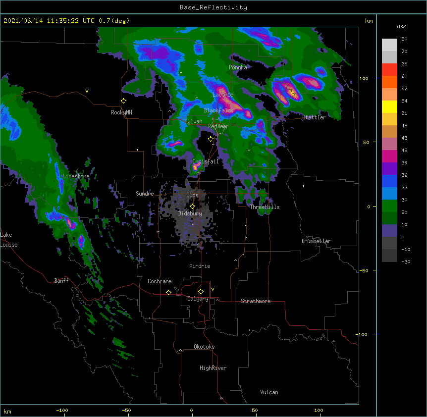Click the 33 value in the dBZ legend
This screenshot has width=427, height=417.
point(404,187)
